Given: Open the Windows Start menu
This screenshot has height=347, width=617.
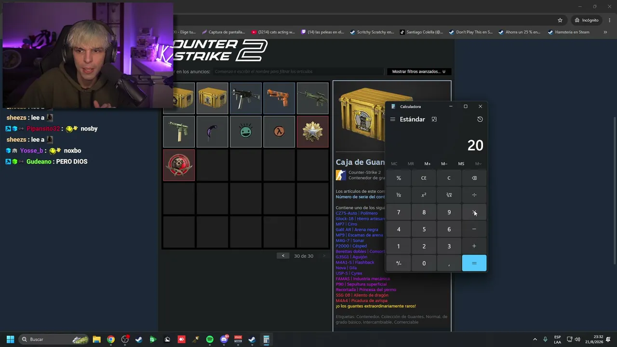Looking at the screenshot, I should tap(10, 339).
